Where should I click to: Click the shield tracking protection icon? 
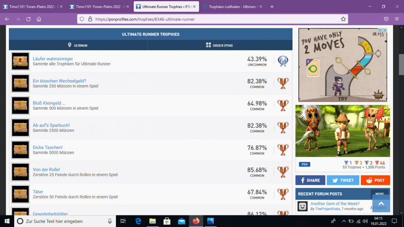[82, 19]
